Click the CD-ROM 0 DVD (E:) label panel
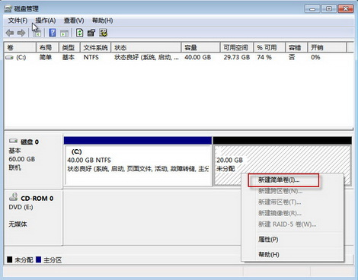This screenshot has width=358, height=280. point(34,218)
